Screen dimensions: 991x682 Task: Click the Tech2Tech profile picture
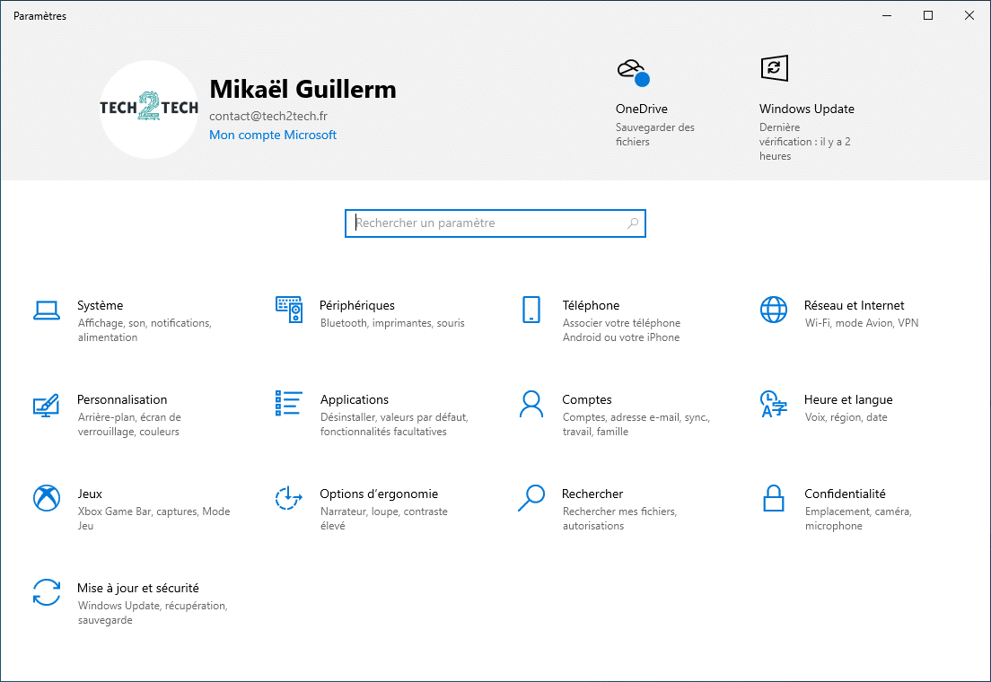tap(149, 109)
